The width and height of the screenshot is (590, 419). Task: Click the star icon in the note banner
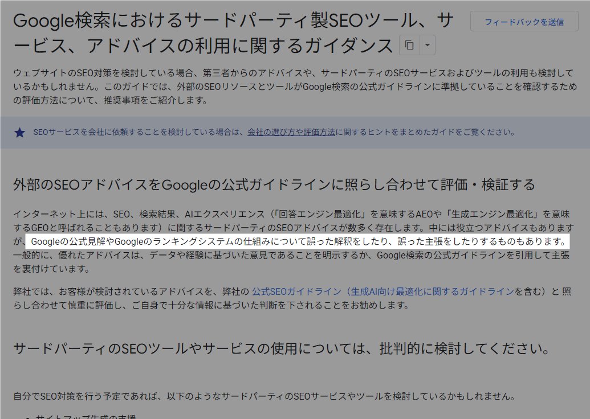point(19,132)
